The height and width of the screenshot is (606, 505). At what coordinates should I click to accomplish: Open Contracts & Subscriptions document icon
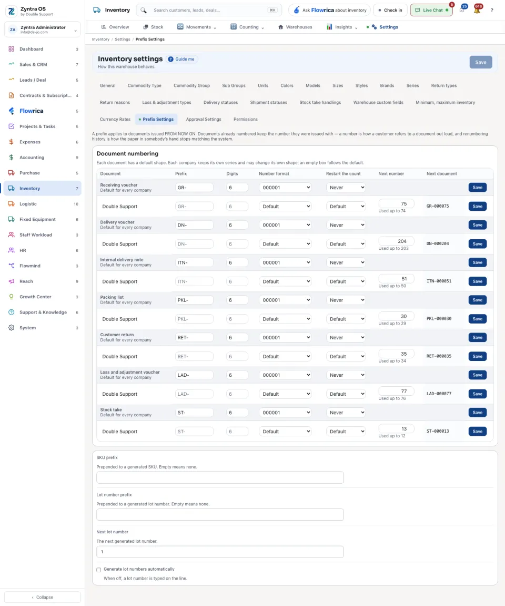coord(11,95)
